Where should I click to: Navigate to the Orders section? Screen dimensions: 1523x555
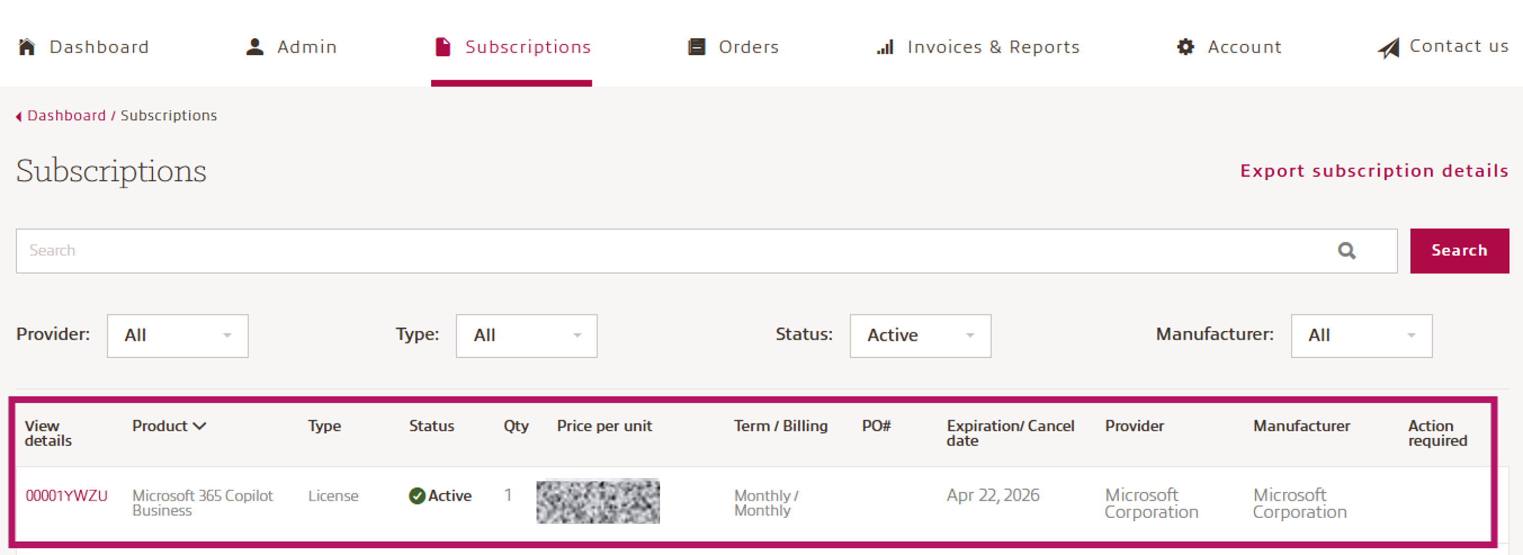point(749,46)
